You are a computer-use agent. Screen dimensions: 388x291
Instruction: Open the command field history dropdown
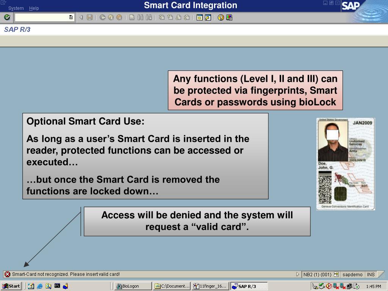click(x=71, y=17)
